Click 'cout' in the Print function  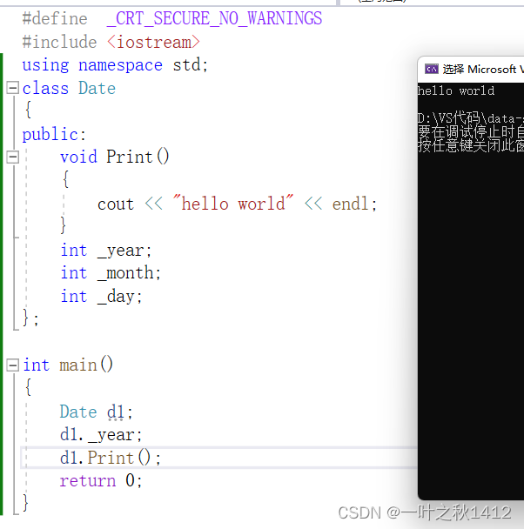coord(116,204)
